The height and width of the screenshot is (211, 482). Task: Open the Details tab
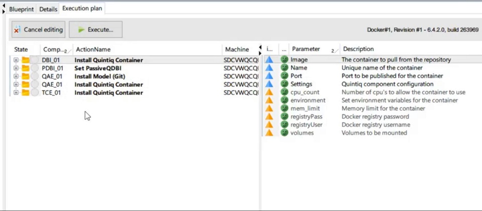point(48,9)
